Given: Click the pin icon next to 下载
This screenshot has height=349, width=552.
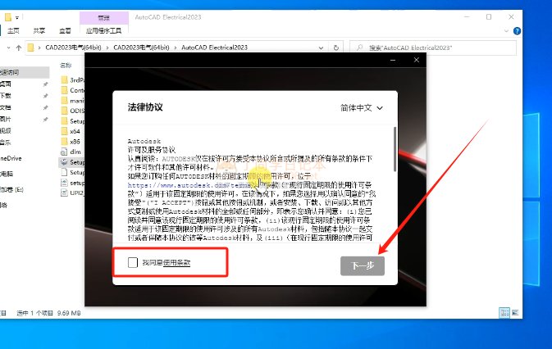Looking at the screenshot, I should click(x=45, y=96).
